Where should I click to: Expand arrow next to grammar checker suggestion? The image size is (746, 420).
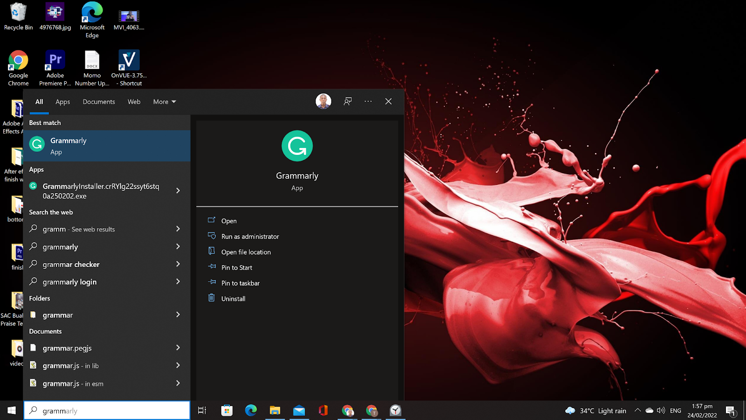point(178,264)
